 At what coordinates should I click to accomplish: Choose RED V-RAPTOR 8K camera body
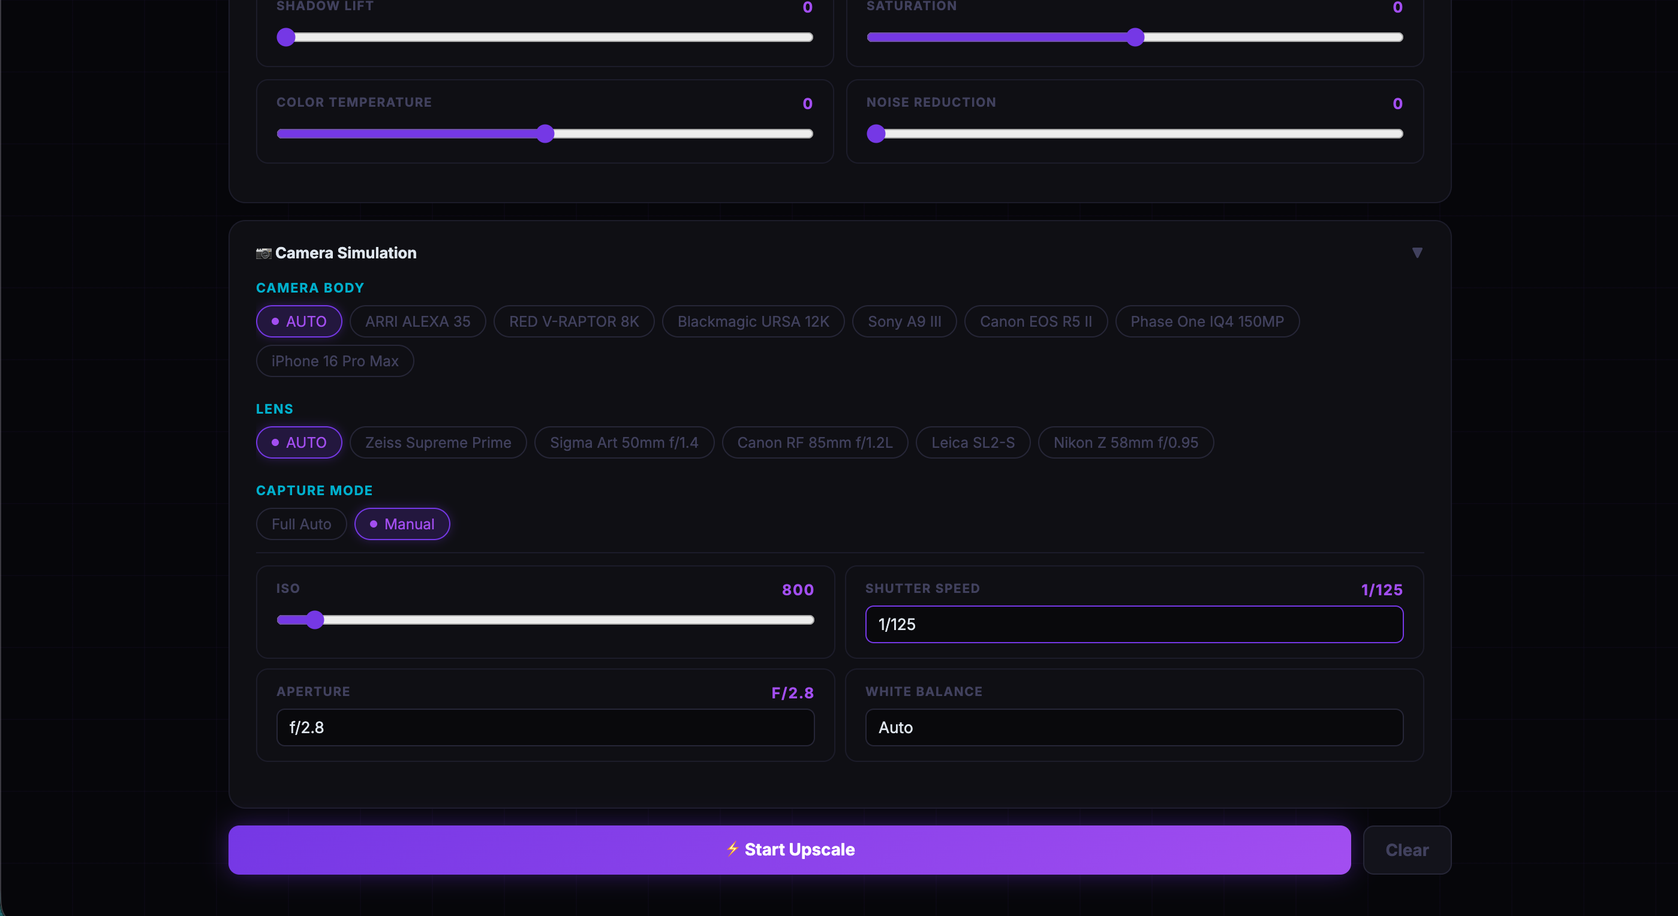coord(574,321)
